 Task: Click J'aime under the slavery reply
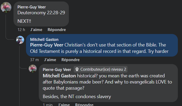(x=64, y=104)
